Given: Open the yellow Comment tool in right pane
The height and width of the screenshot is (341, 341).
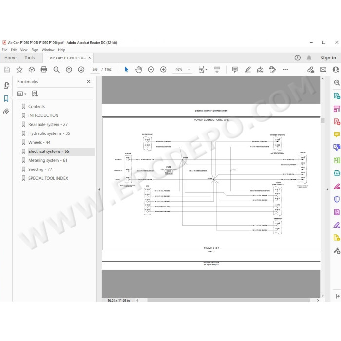Looking at the screenshot, I should click(x=337, y=134).
